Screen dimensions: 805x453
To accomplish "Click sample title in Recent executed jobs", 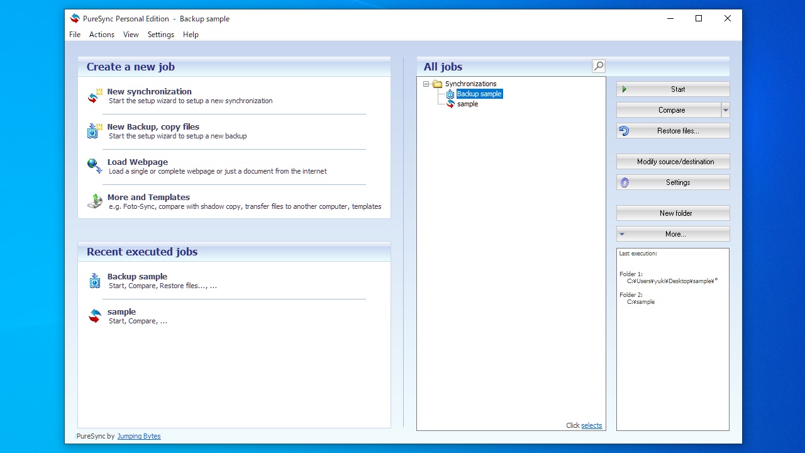I will 121,311.
